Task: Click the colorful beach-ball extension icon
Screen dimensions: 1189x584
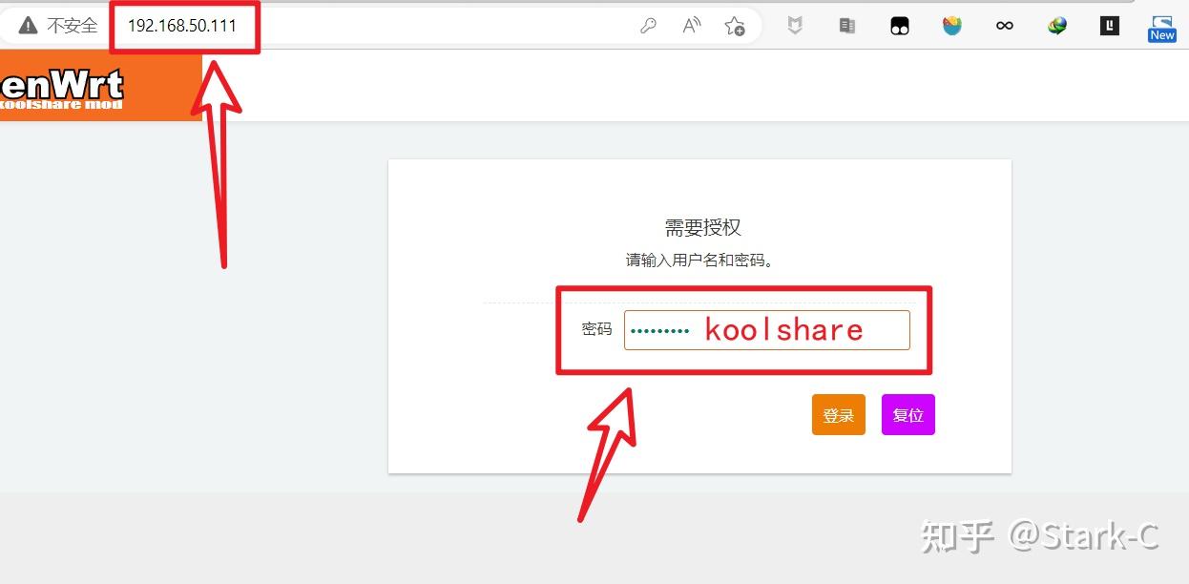Action: click(x=951, y=26)
